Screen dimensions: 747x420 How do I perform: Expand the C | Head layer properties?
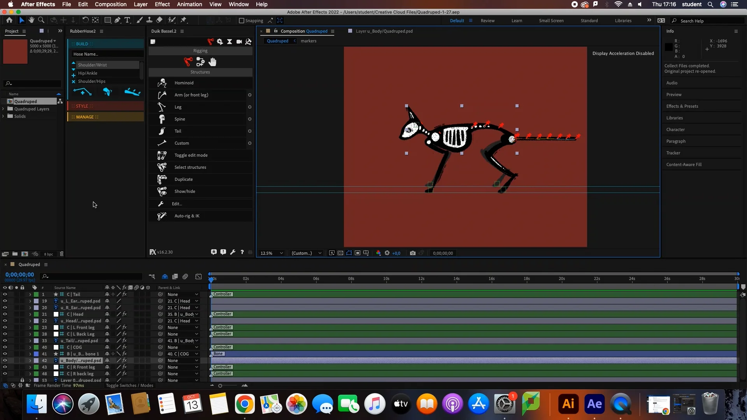pyautogui.click(x=30, y=314)
